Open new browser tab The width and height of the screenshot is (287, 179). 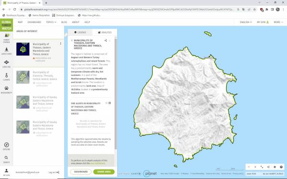click(x=46, y=3)
